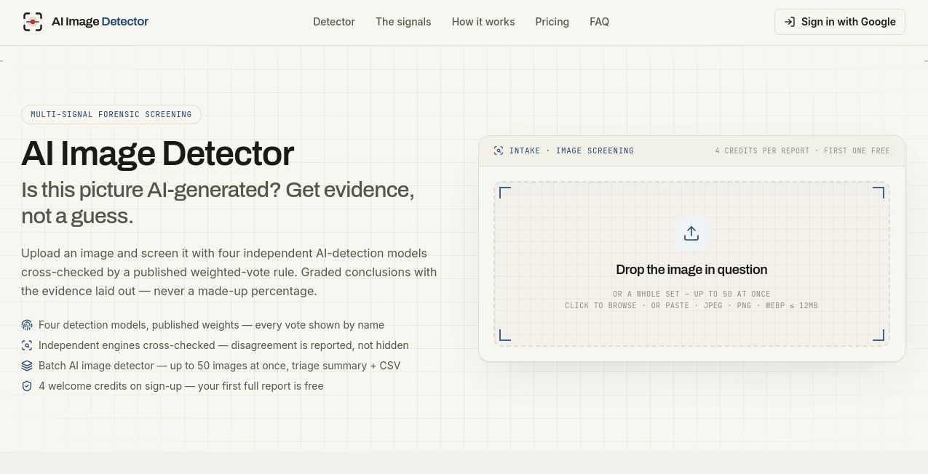
Task: Click the crosshair icon beside Independent engines
Action: [27, 345]
